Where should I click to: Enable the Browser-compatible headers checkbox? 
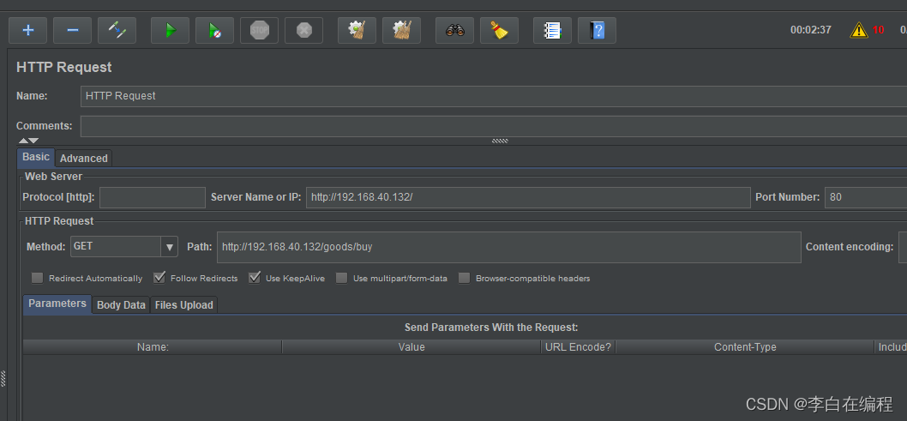pos(464,278)
